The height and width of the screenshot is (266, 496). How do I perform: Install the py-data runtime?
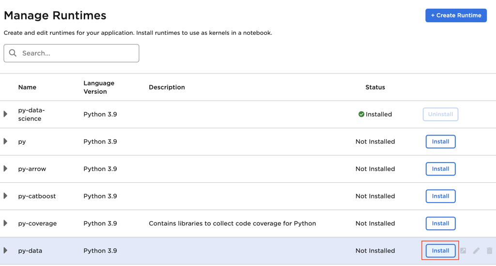[440, 251]
